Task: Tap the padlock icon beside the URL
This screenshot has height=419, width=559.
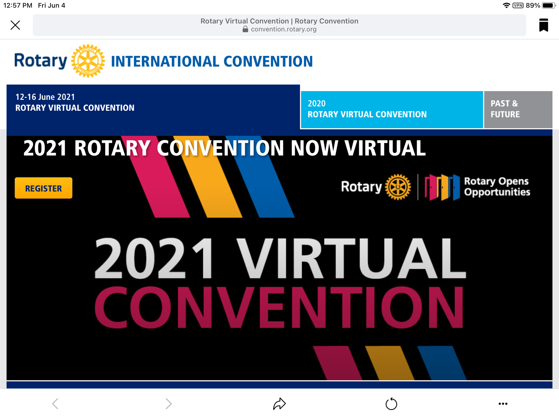Action: click(x=245, y=29)
